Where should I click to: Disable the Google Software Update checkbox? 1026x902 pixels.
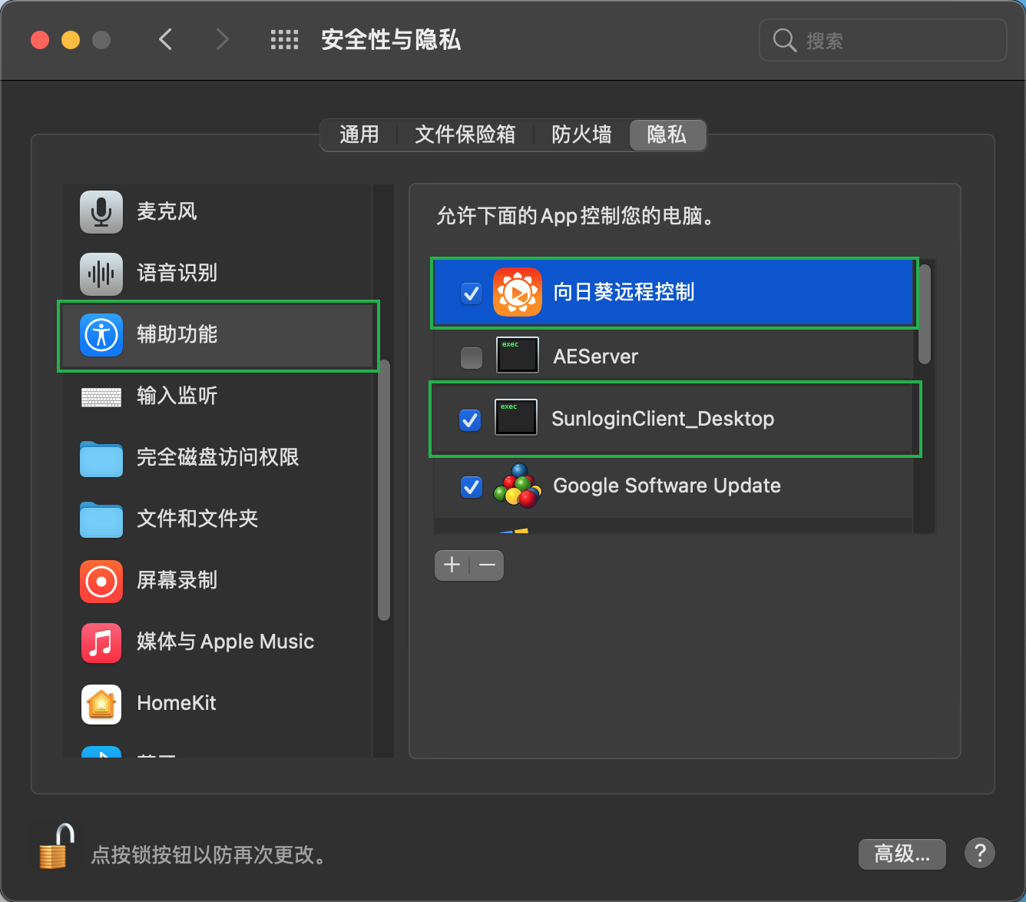(471, 486)
